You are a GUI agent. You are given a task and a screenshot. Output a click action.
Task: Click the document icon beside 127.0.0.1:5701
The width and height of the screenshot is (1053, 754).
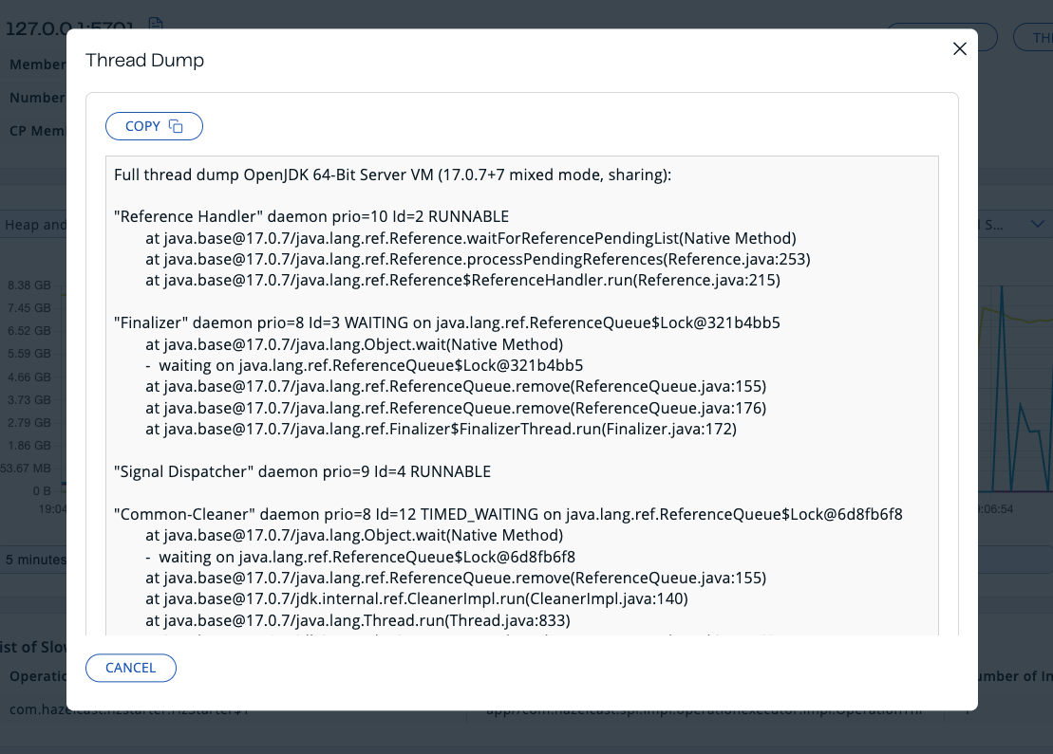[x=156, y=25]
